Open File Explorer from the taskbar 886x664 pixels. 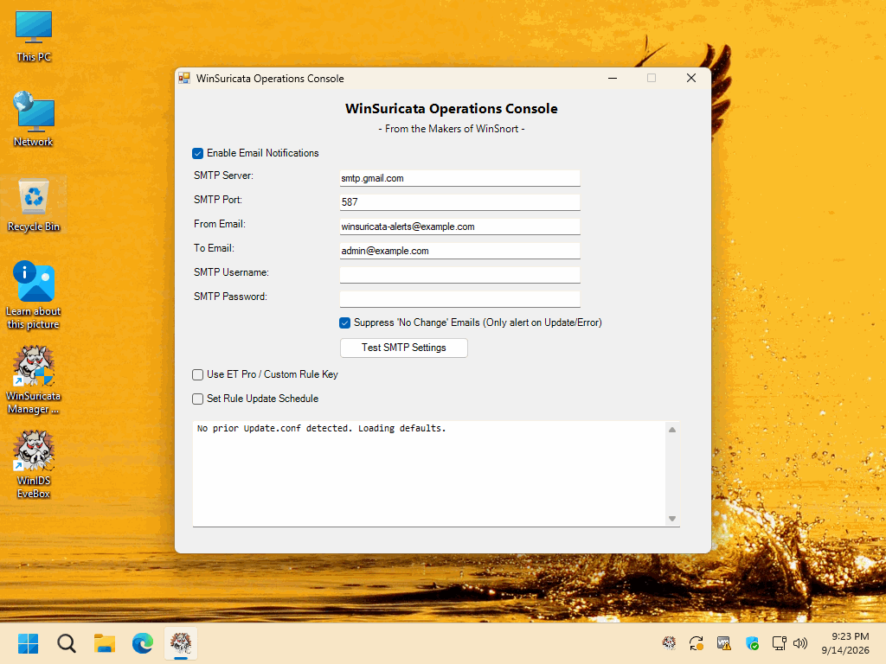[105, 643]
